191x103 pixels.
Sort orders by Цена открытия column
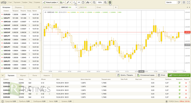(x=86, y=79)
